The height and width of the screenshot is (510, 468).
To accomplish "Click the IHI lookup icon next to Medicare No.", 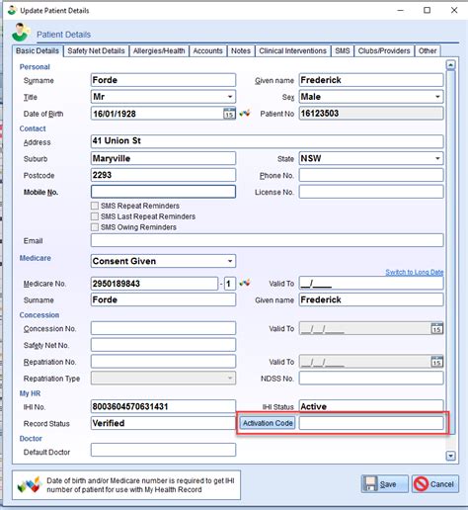I will point(245,283).
